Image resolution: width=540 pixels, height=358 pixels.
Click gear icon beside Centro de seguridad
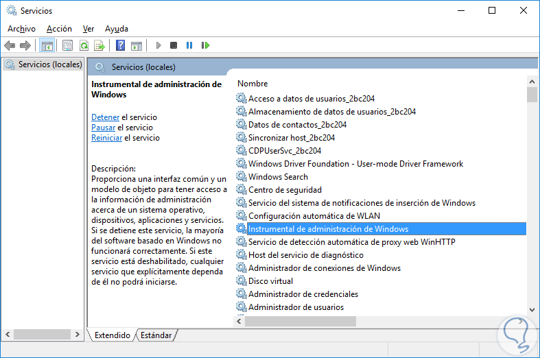242,190
